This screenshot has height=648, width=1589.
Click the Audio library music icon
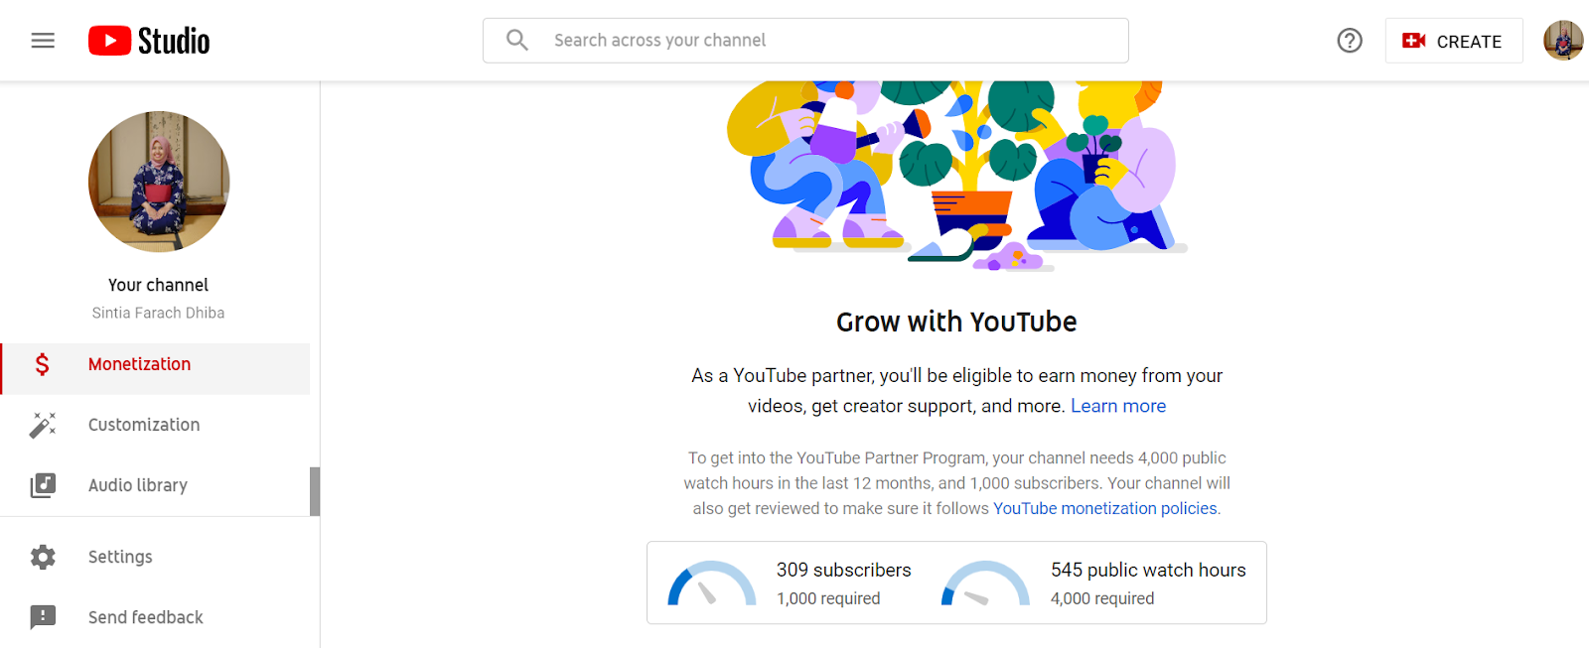43,485
